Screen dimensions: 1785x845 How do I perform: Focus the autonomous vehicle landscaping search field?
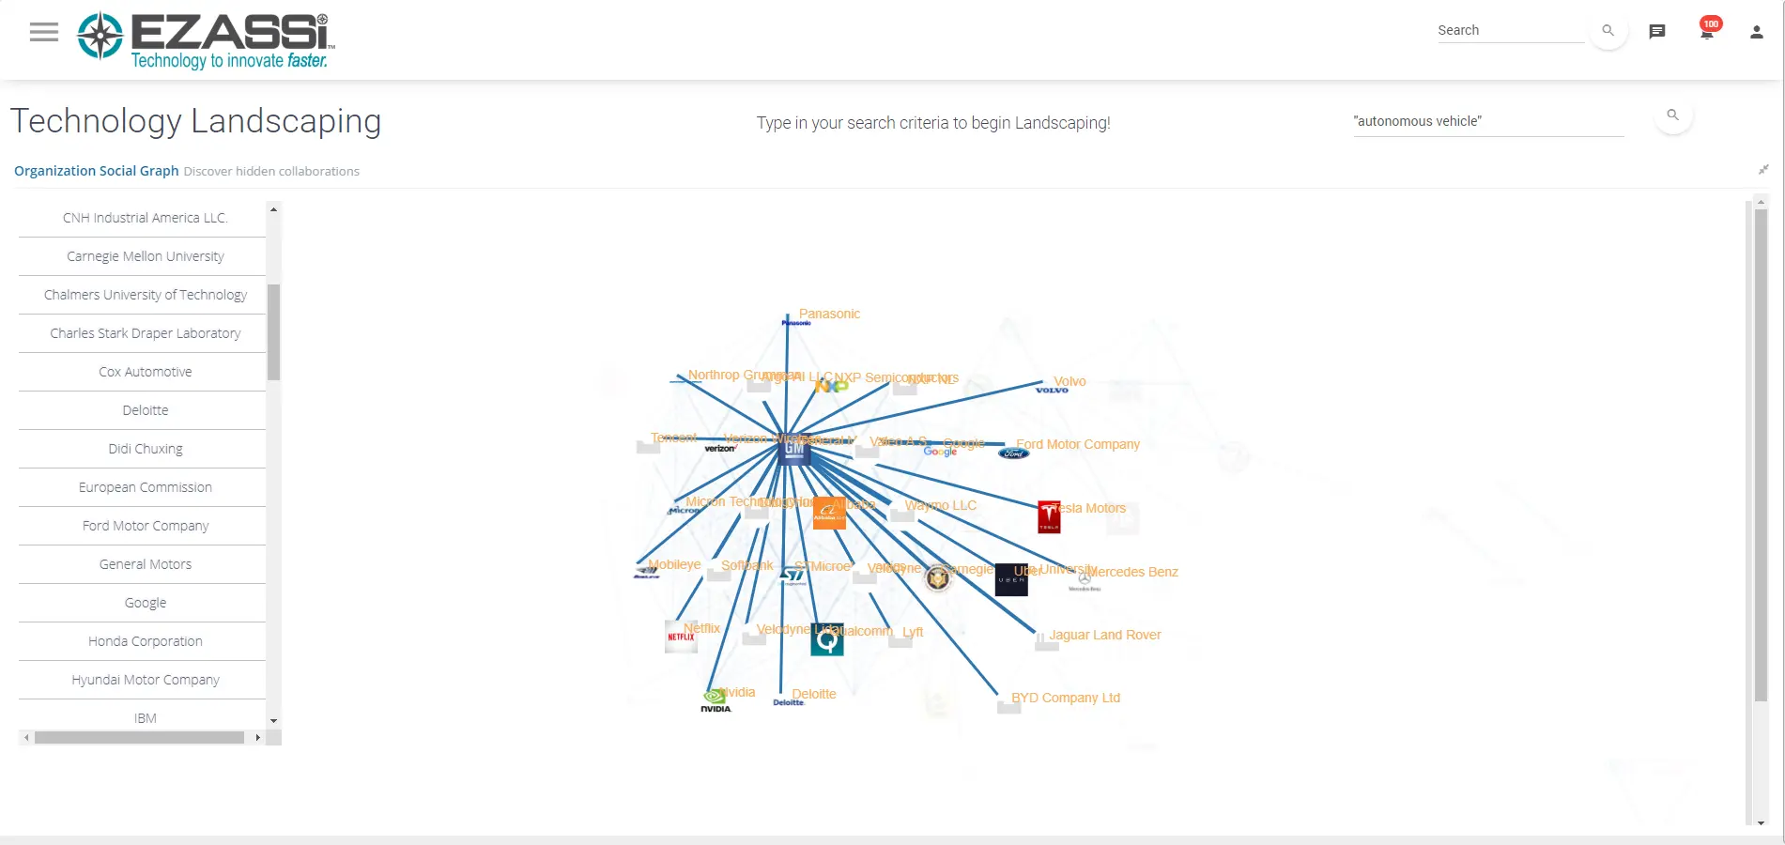pyautogui.click(x=1488, y=121)
